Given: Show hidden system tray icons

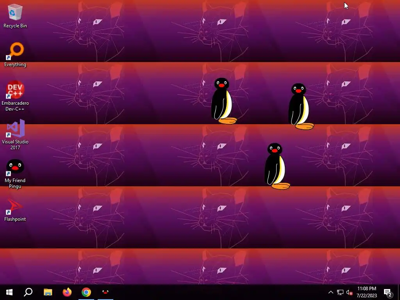Looking at the screenshot, I should click(x=330, y=292).
